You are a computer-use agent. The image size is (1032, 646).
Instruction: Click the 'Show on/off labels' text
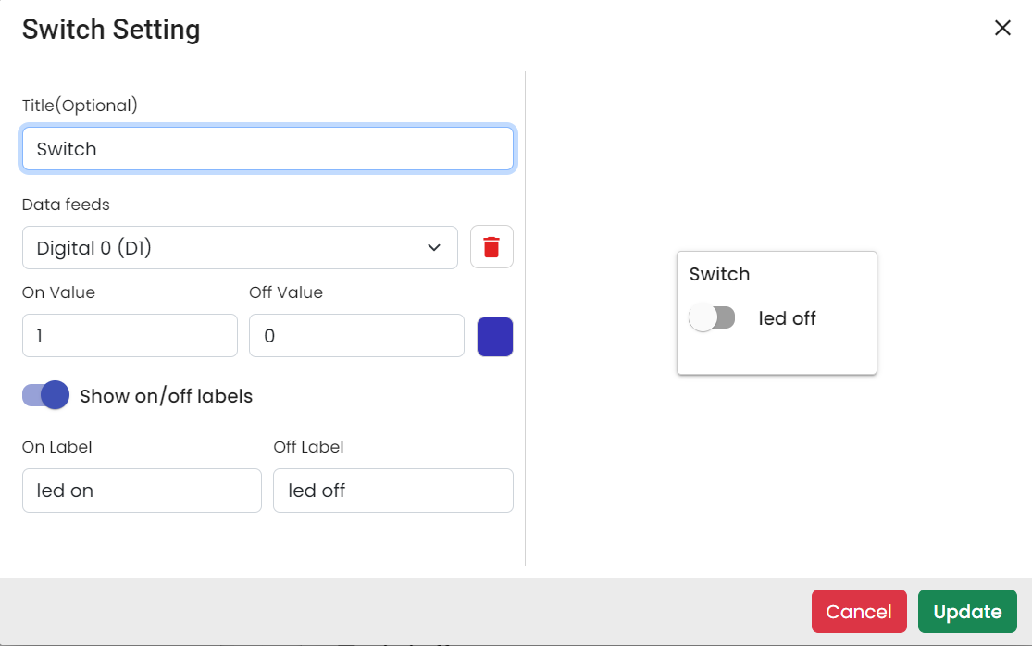[x=167, y=396]
